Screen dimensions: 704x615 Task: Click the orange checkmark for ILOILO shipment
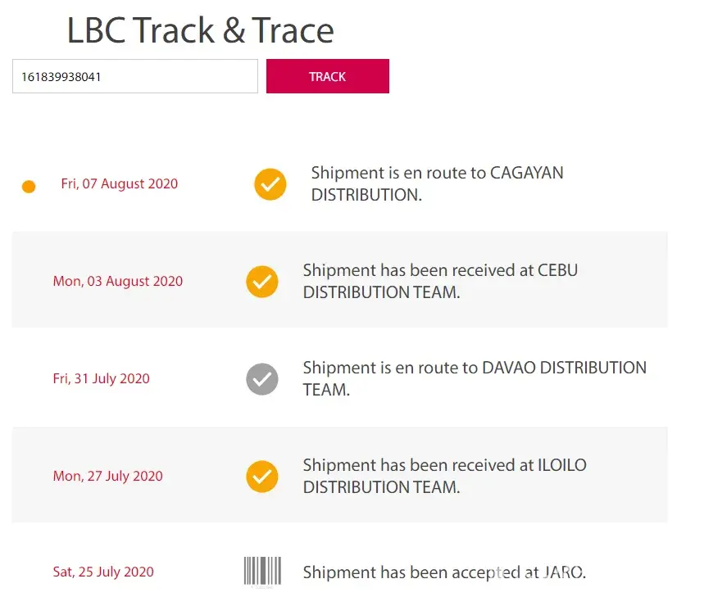coord(262,477)
